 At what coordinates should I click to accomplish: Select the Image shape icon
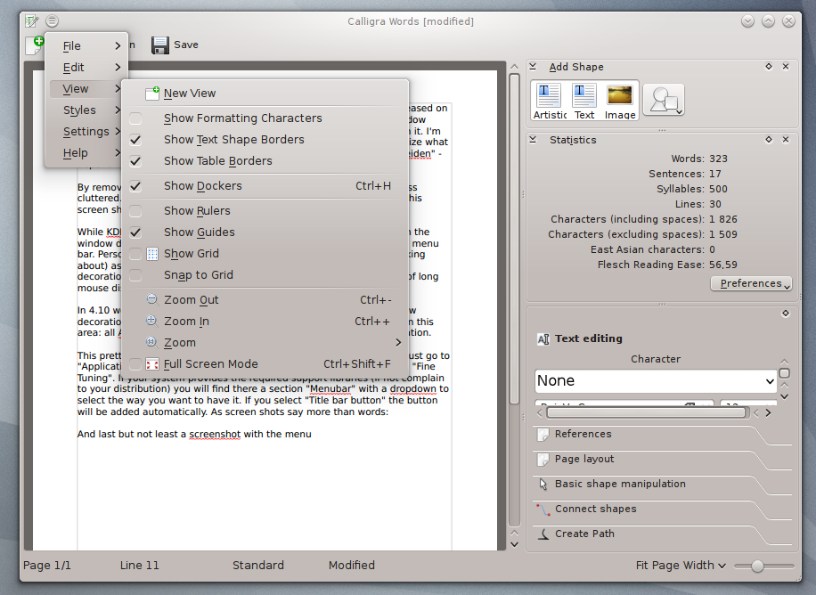click(620, 96)
